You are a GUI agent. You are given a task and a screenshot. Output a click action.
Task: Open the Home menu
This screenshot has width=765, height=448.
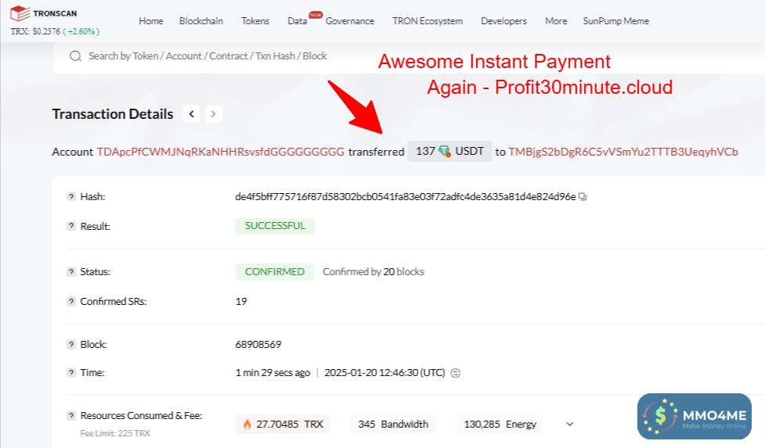151,21
